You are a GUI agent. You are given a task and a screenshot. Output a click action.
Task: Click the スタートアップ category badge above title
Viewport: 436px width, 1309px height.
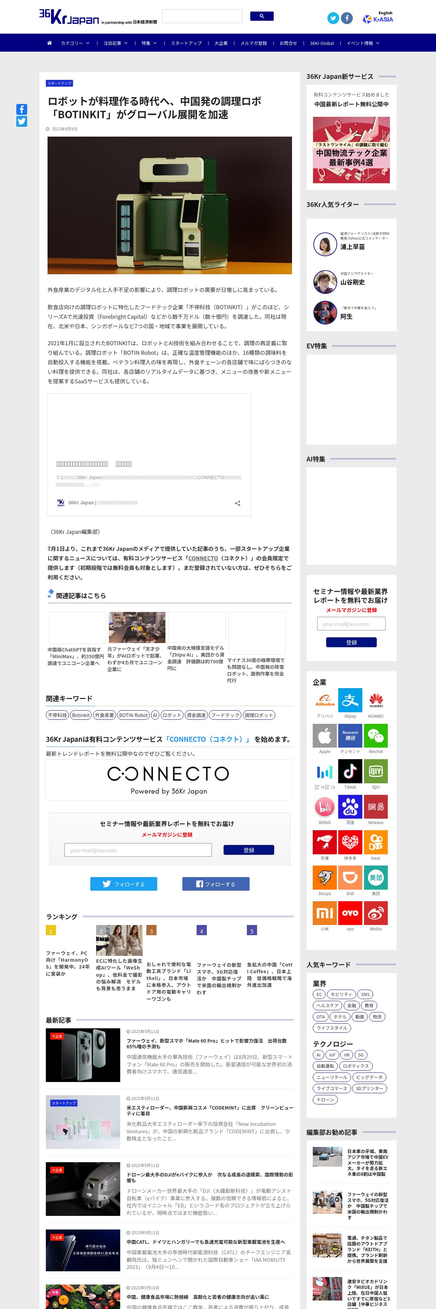point(59,83)
